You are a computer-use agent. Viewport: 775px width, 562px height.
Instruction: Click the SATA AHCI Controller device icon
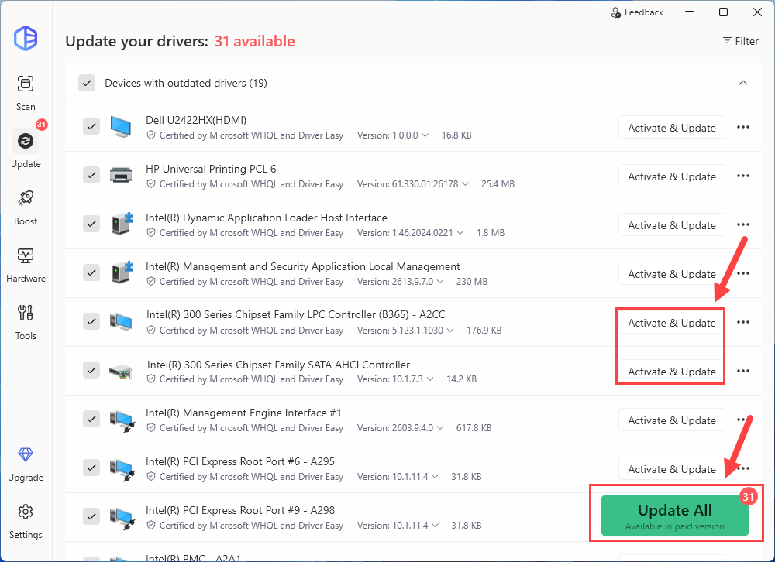click(x=121, y=372)
